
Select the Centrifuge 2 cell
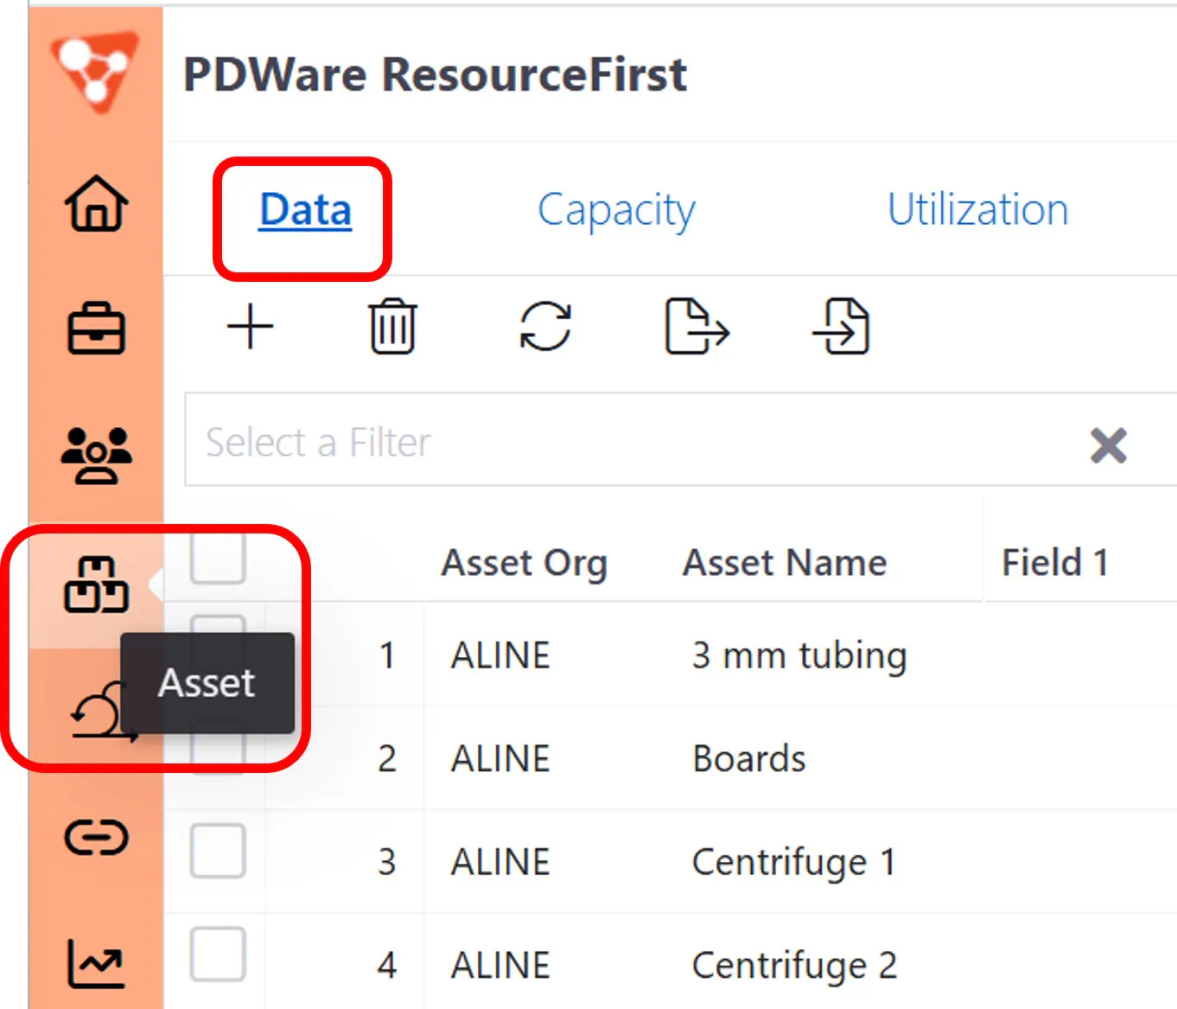coord(795,966)
